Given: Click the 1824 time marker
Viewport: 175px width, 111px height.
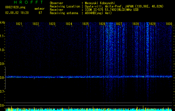Looking at the screenshot, I should [69, 24].
